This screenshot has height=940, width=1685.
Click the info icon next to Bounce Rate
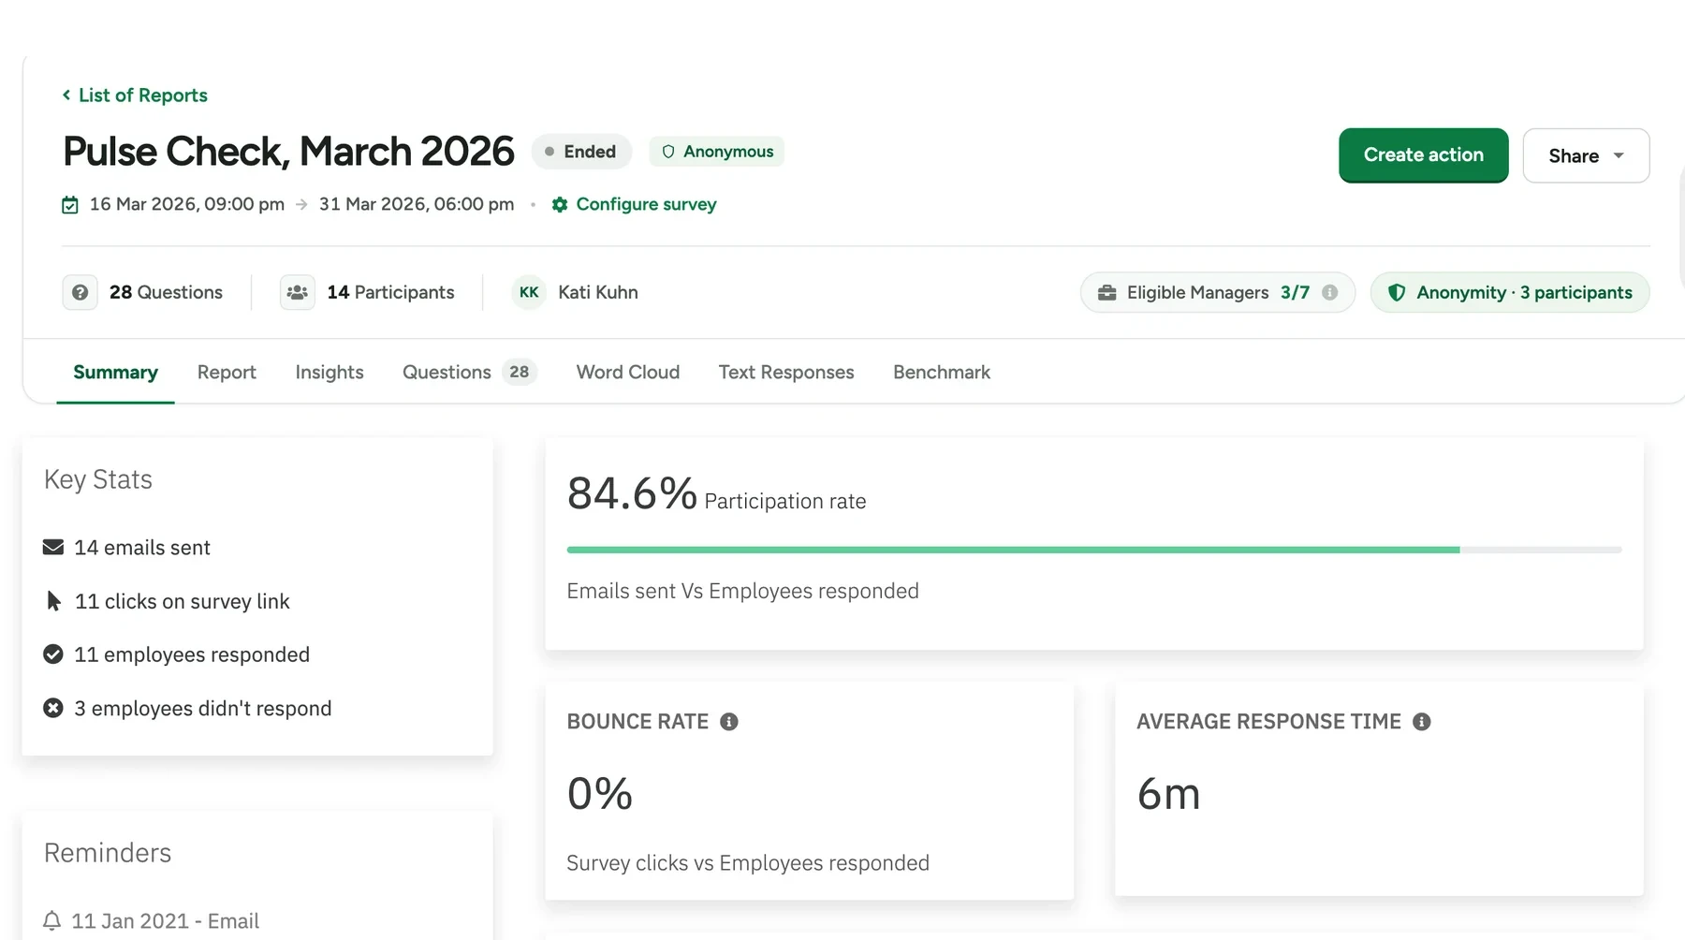coord(729,722)
